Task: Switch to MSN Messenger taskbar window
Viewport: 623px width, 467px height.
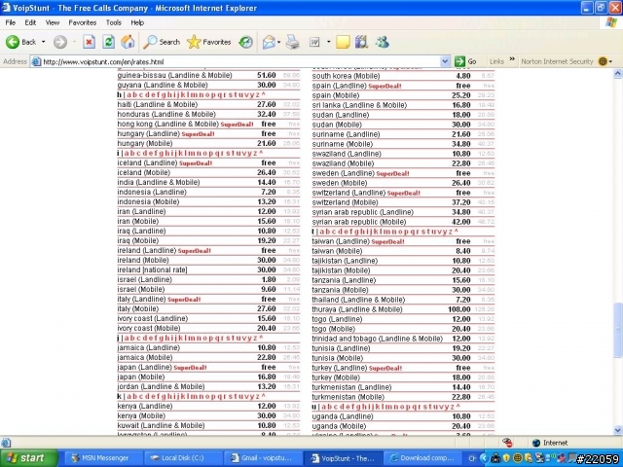Action: pos(102,458)
